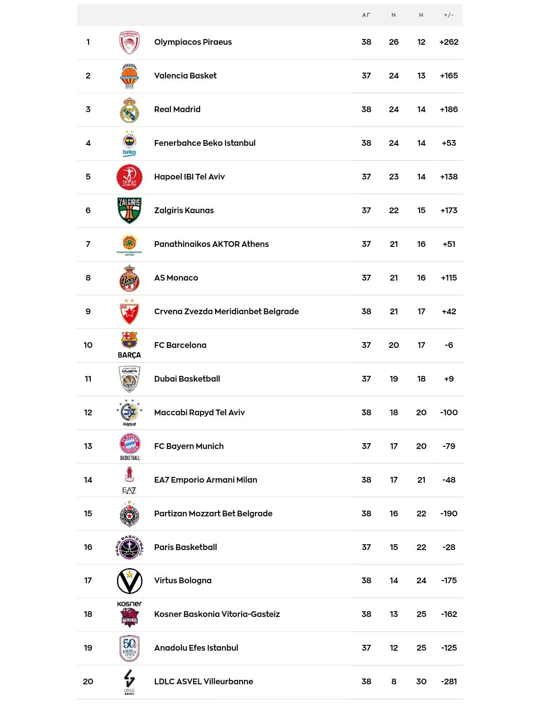This screenshot has width=540, height=718.
Task: Click the LDLC ASVEL logo
Action: click(x=129, y=682)
